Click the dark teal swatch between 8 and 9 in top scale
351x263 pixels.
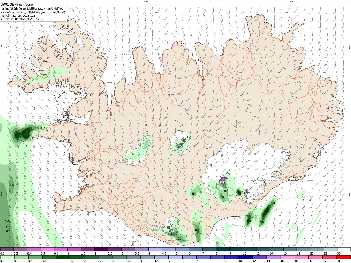(x=223, y=249)
